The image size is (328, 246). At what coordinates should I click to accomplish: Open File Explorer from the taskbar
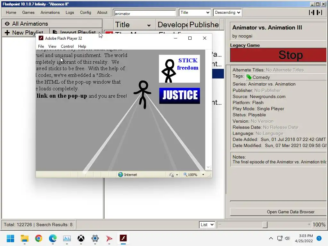click(24, 238)
